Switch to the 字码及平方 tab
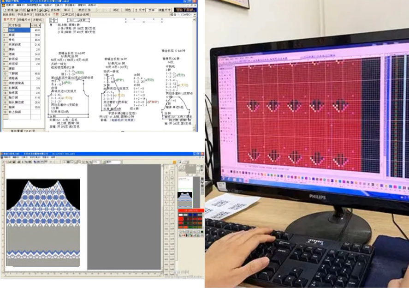The width and height of the screenshot is (409, 288). coord(25,15)
